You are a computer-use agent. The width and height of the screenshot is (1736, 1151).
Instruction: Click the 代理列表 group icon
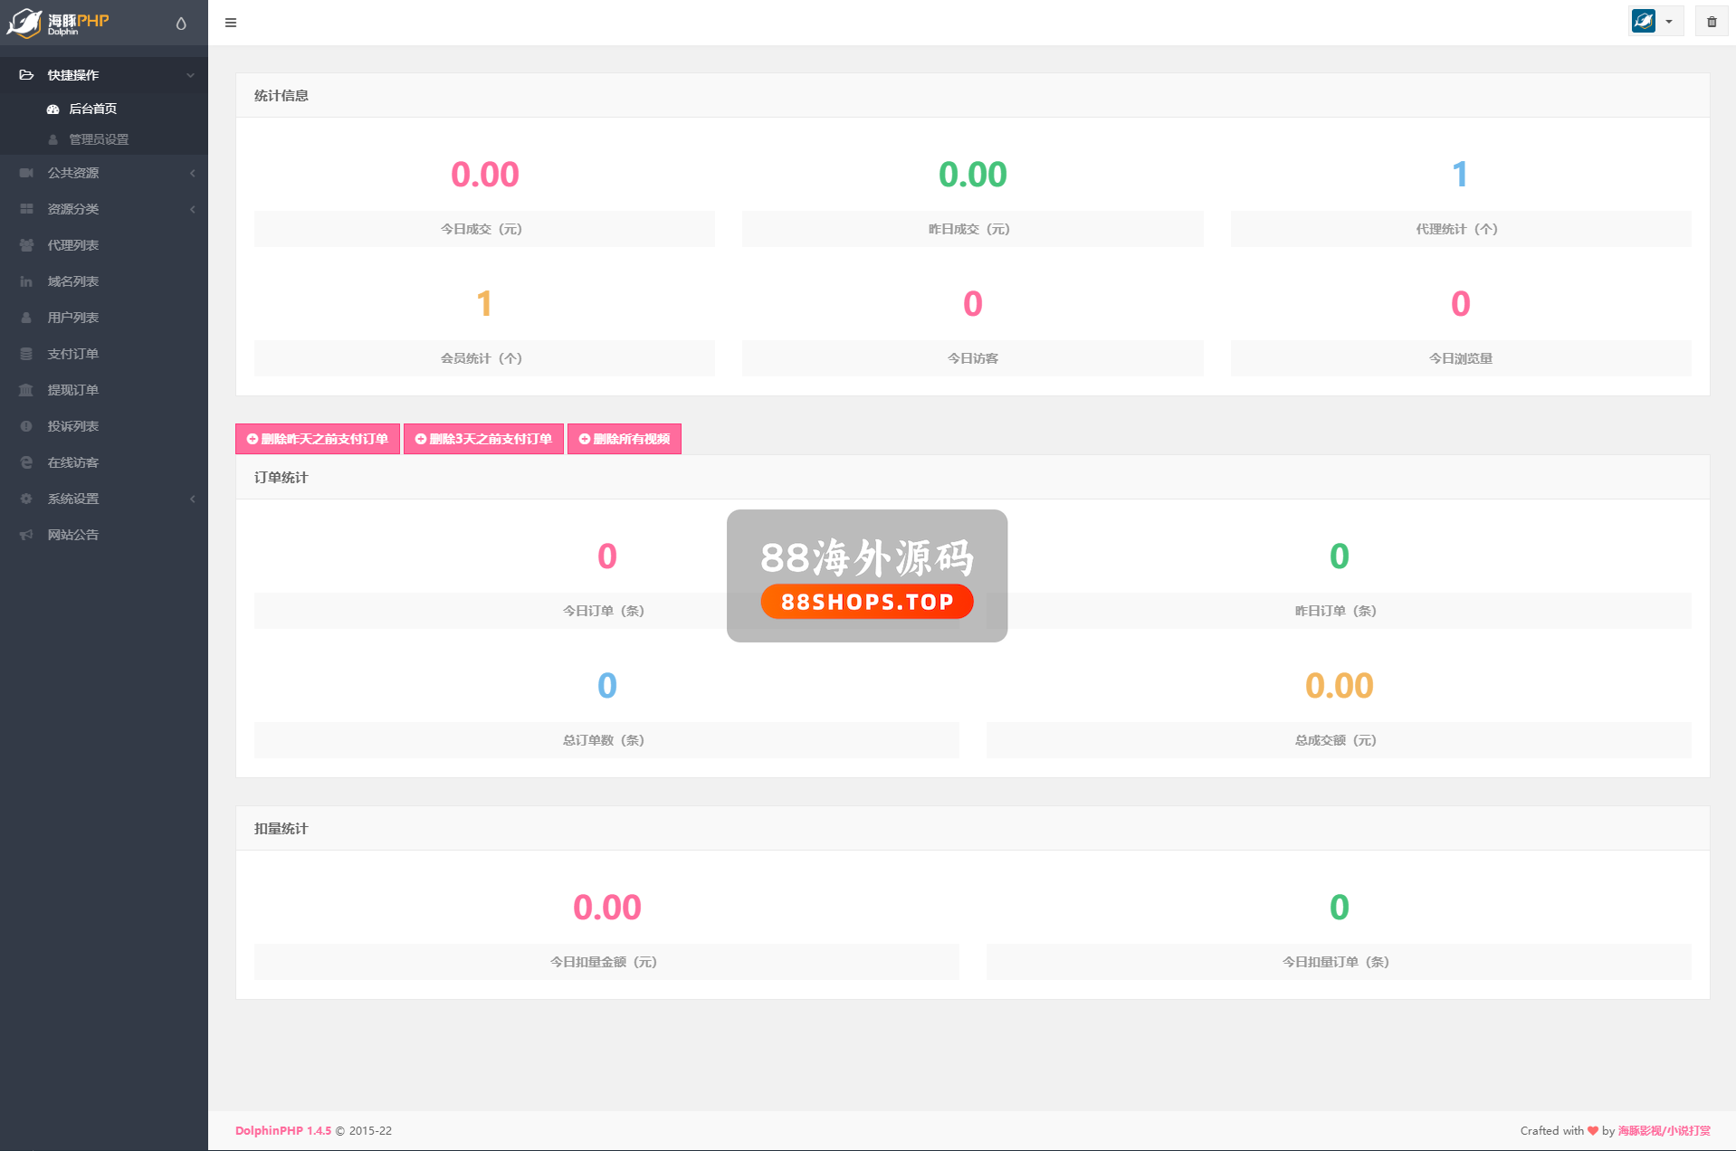[x=26, y=245]
